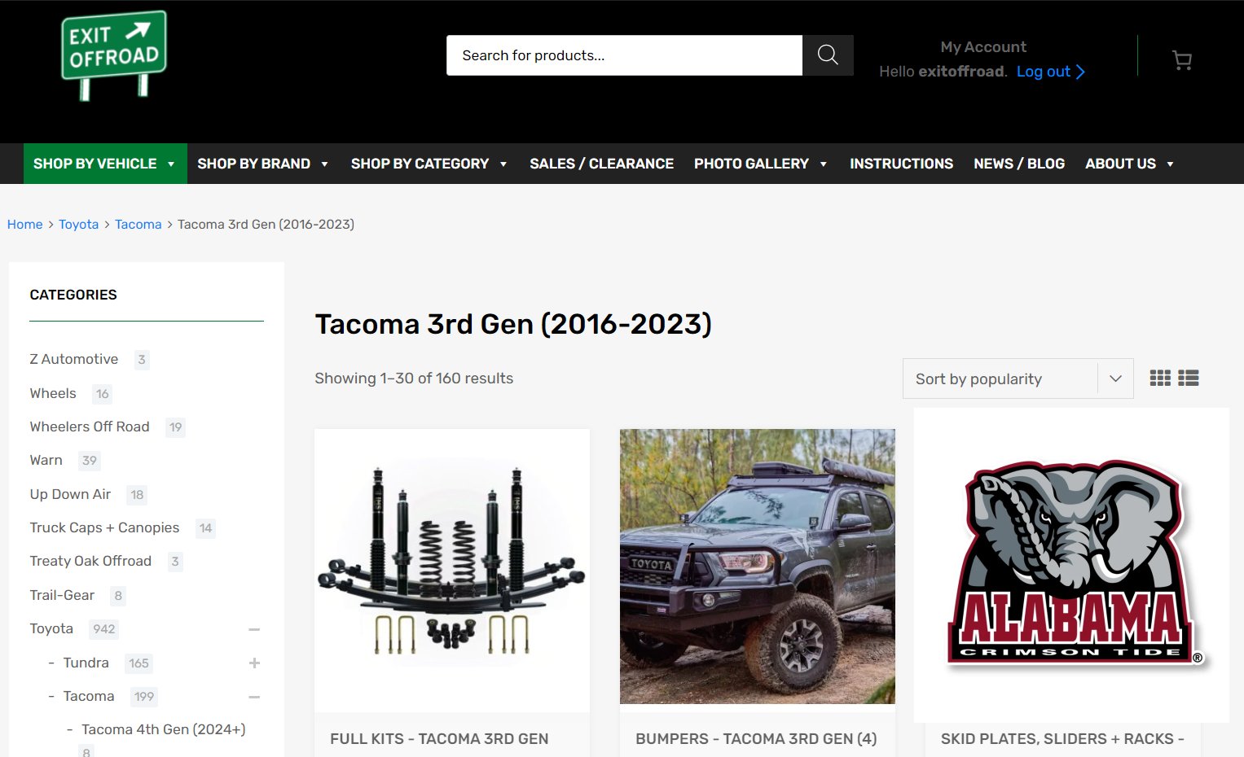
Task: Click the Shop by Vehicle dropdown arrow
Action: pos(171,164)
